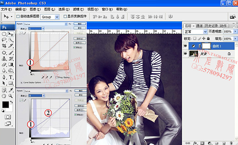Screen dimensions: 238x145
Task: Click 自动(A) in upper Curves dialog
Action: (80, 38)
